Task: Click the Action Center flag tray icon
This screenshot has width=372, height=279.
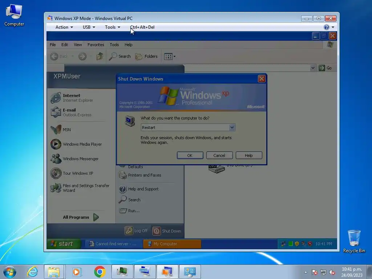Action: (315, 272)
